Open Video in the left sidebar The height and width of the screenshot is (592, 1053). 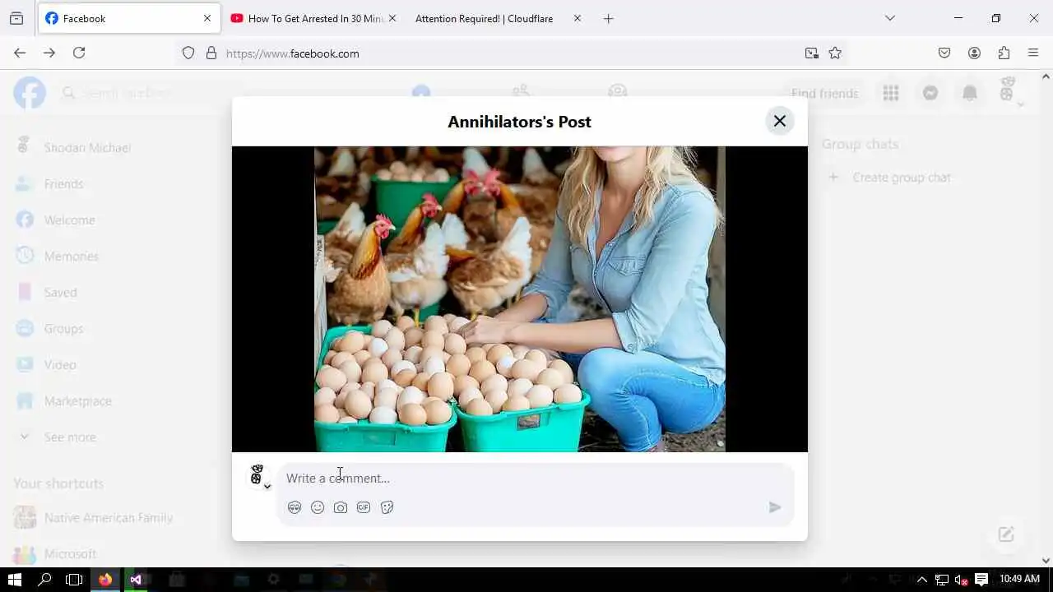(x=60, y=365)
